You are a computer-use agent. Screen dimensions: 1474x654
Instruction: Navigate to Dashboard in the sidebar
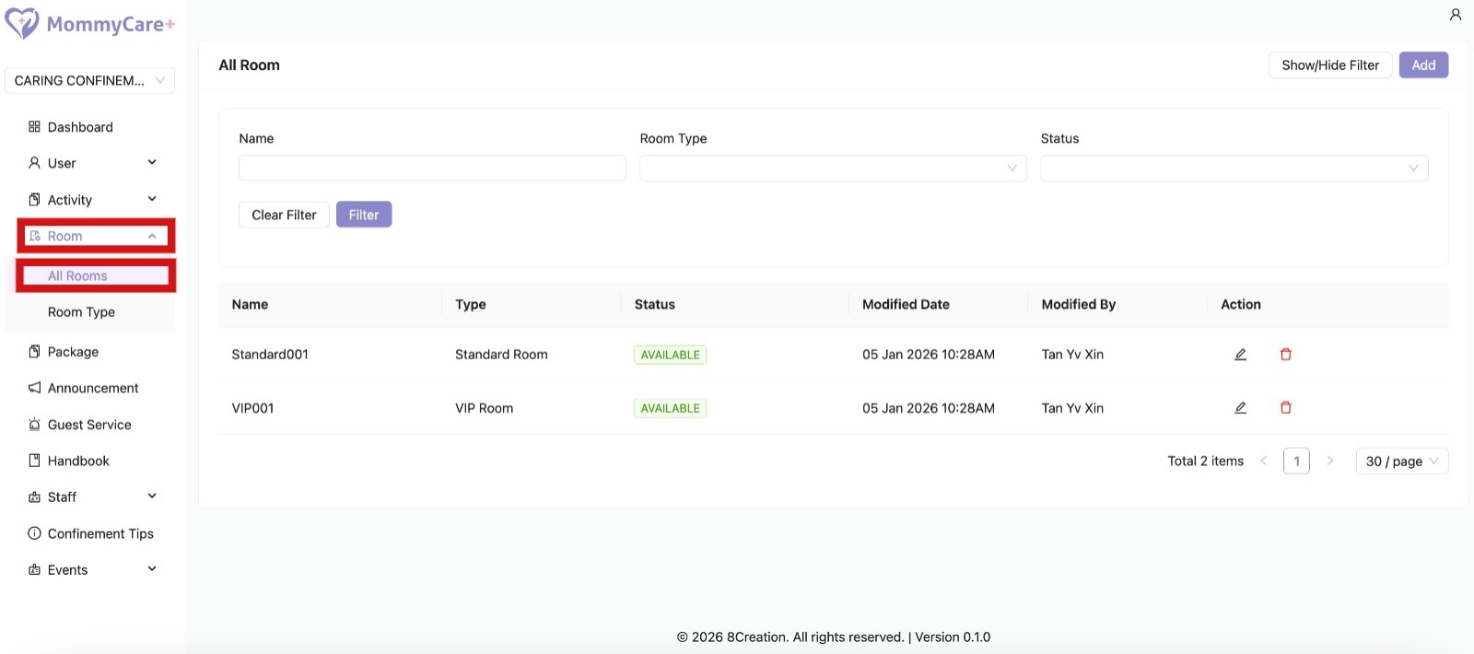(80, 127)
